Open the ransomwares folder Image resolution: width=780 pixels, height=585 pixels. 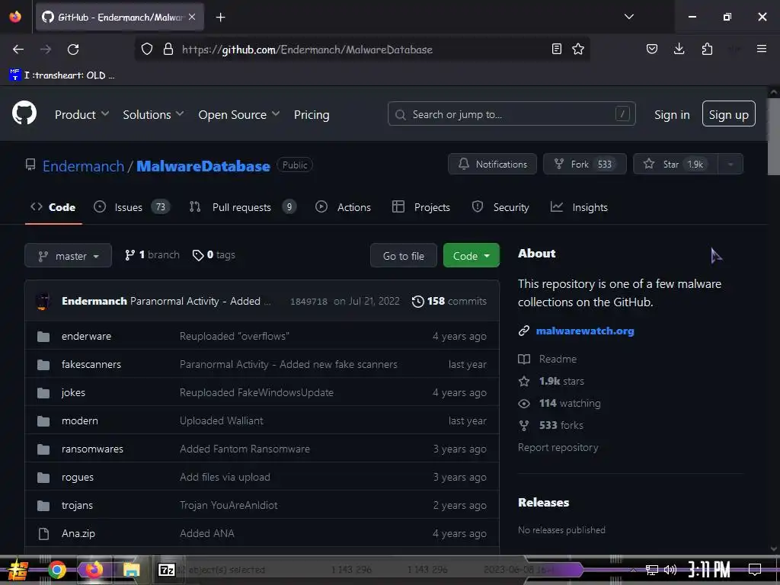[92, 449]
